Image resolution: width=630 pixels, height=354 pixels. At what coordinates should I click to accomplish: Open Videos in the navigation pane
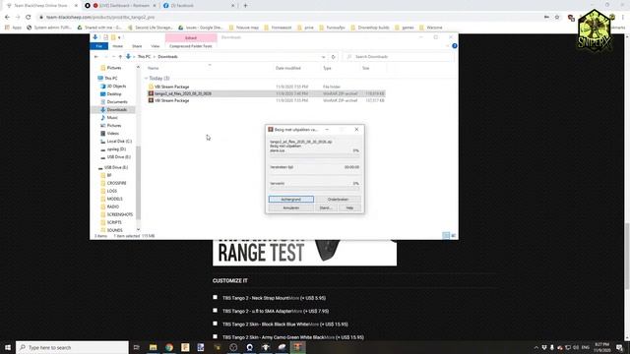pyautogui.click(x=112, y=134)
